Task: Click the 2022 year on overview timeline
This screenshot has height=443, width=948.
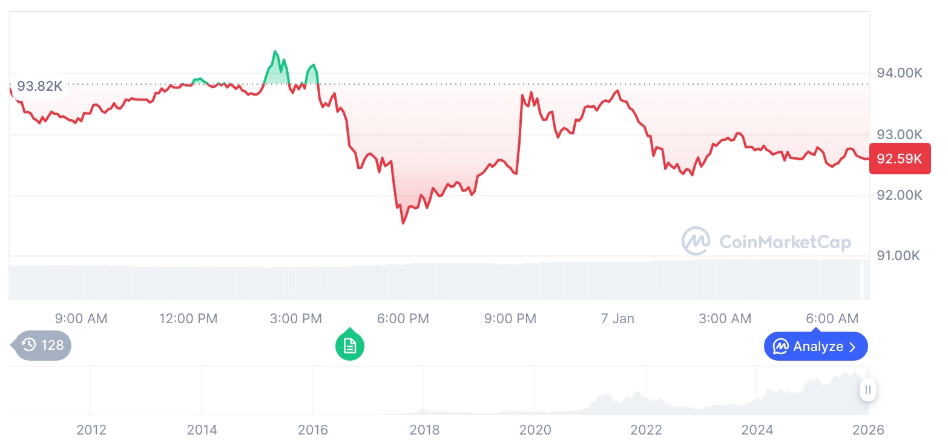Action: pos(647,430)
